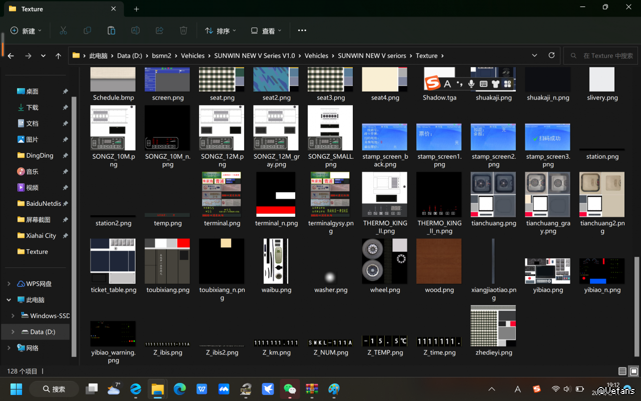Click the Paste clipboard icon
641x401 pixels.
pos(111,31)
